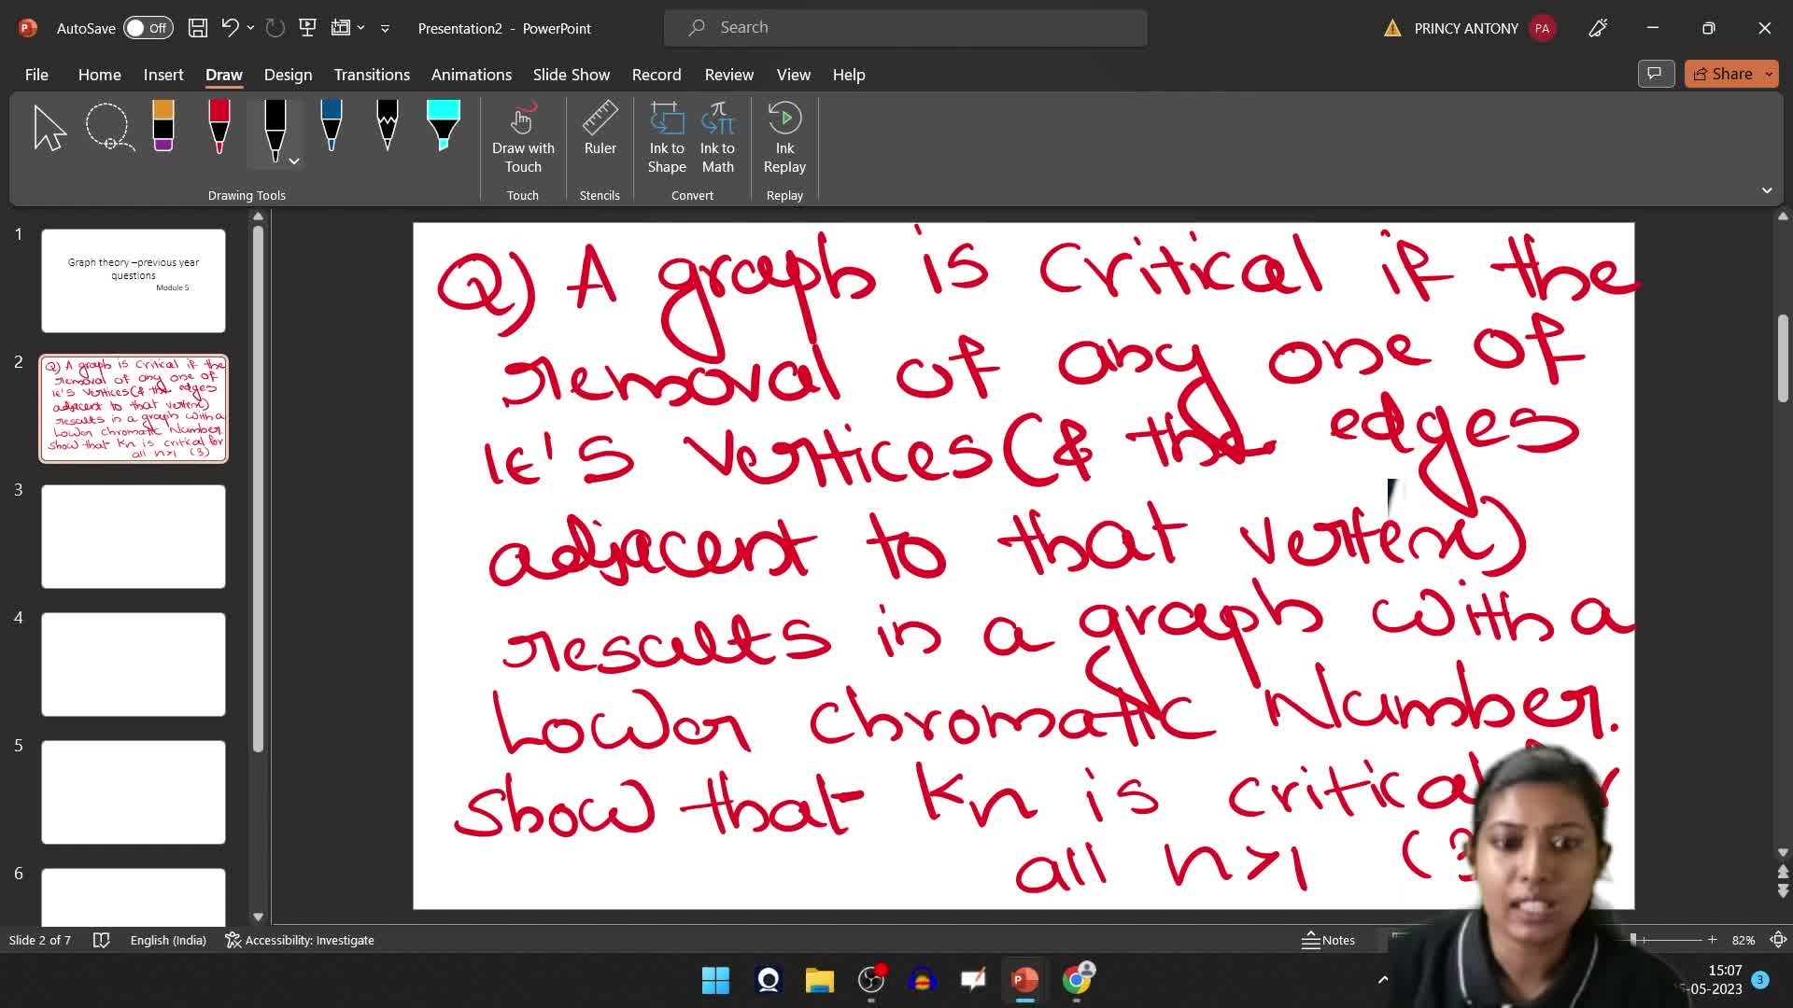Screen dimensions: 1793x1008
Task: Click Accessibility: Investigate in status bar
Action: [x=300, y=940]
